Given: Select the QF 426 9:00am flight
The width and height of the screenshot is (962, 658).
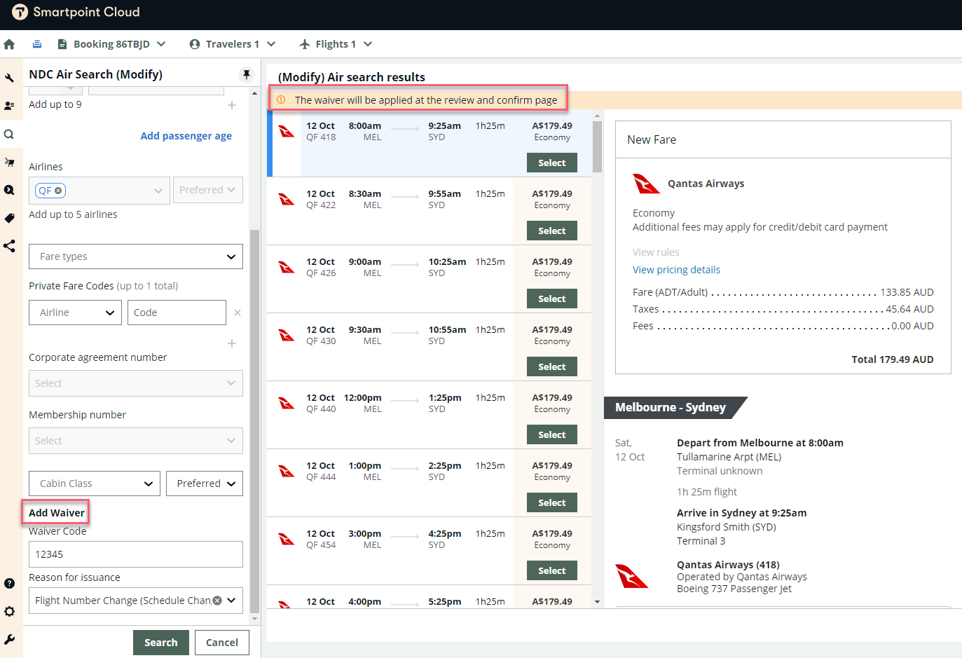Looking at the screenshot, I should (x=552, y=299).
